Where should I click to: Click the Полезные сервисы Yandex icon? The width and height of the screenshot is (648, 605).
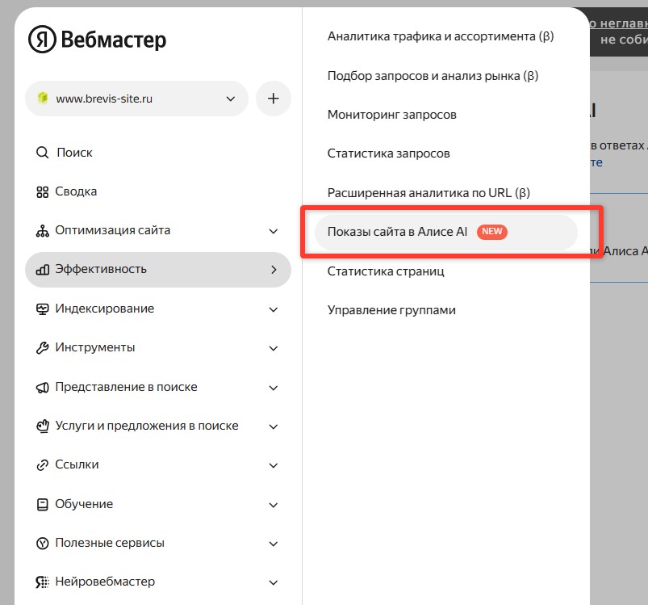tap(42, 543)
